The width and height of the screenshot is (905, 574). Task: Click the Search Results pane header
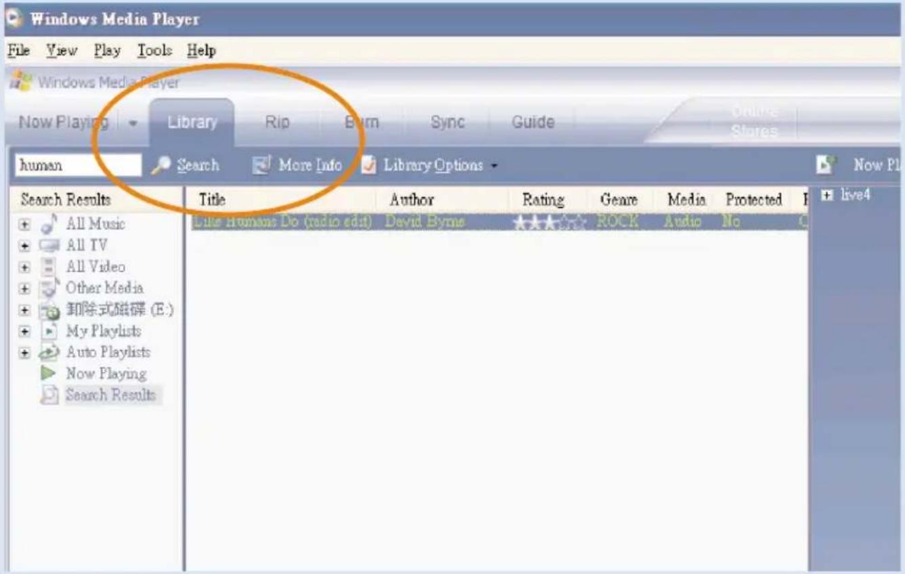pos(66,200)
